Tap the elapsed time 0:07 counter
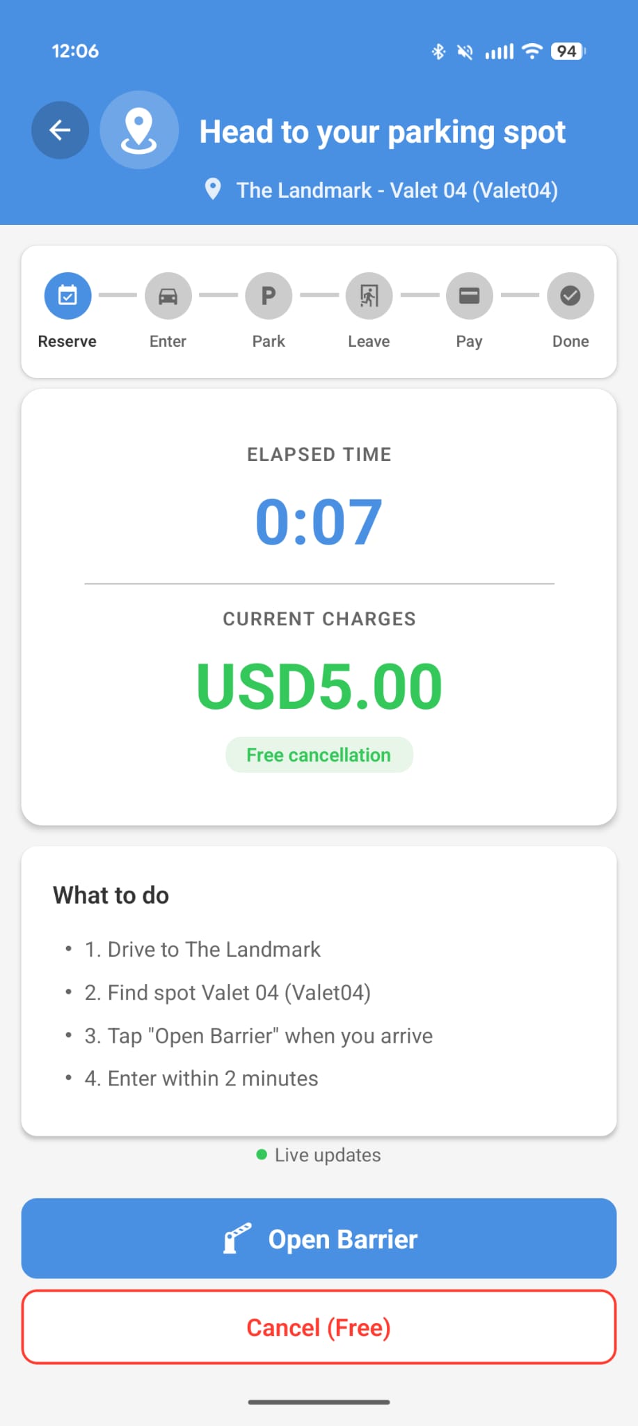Viewport: 638px width, 1426px height. click(x=319, y=522)
